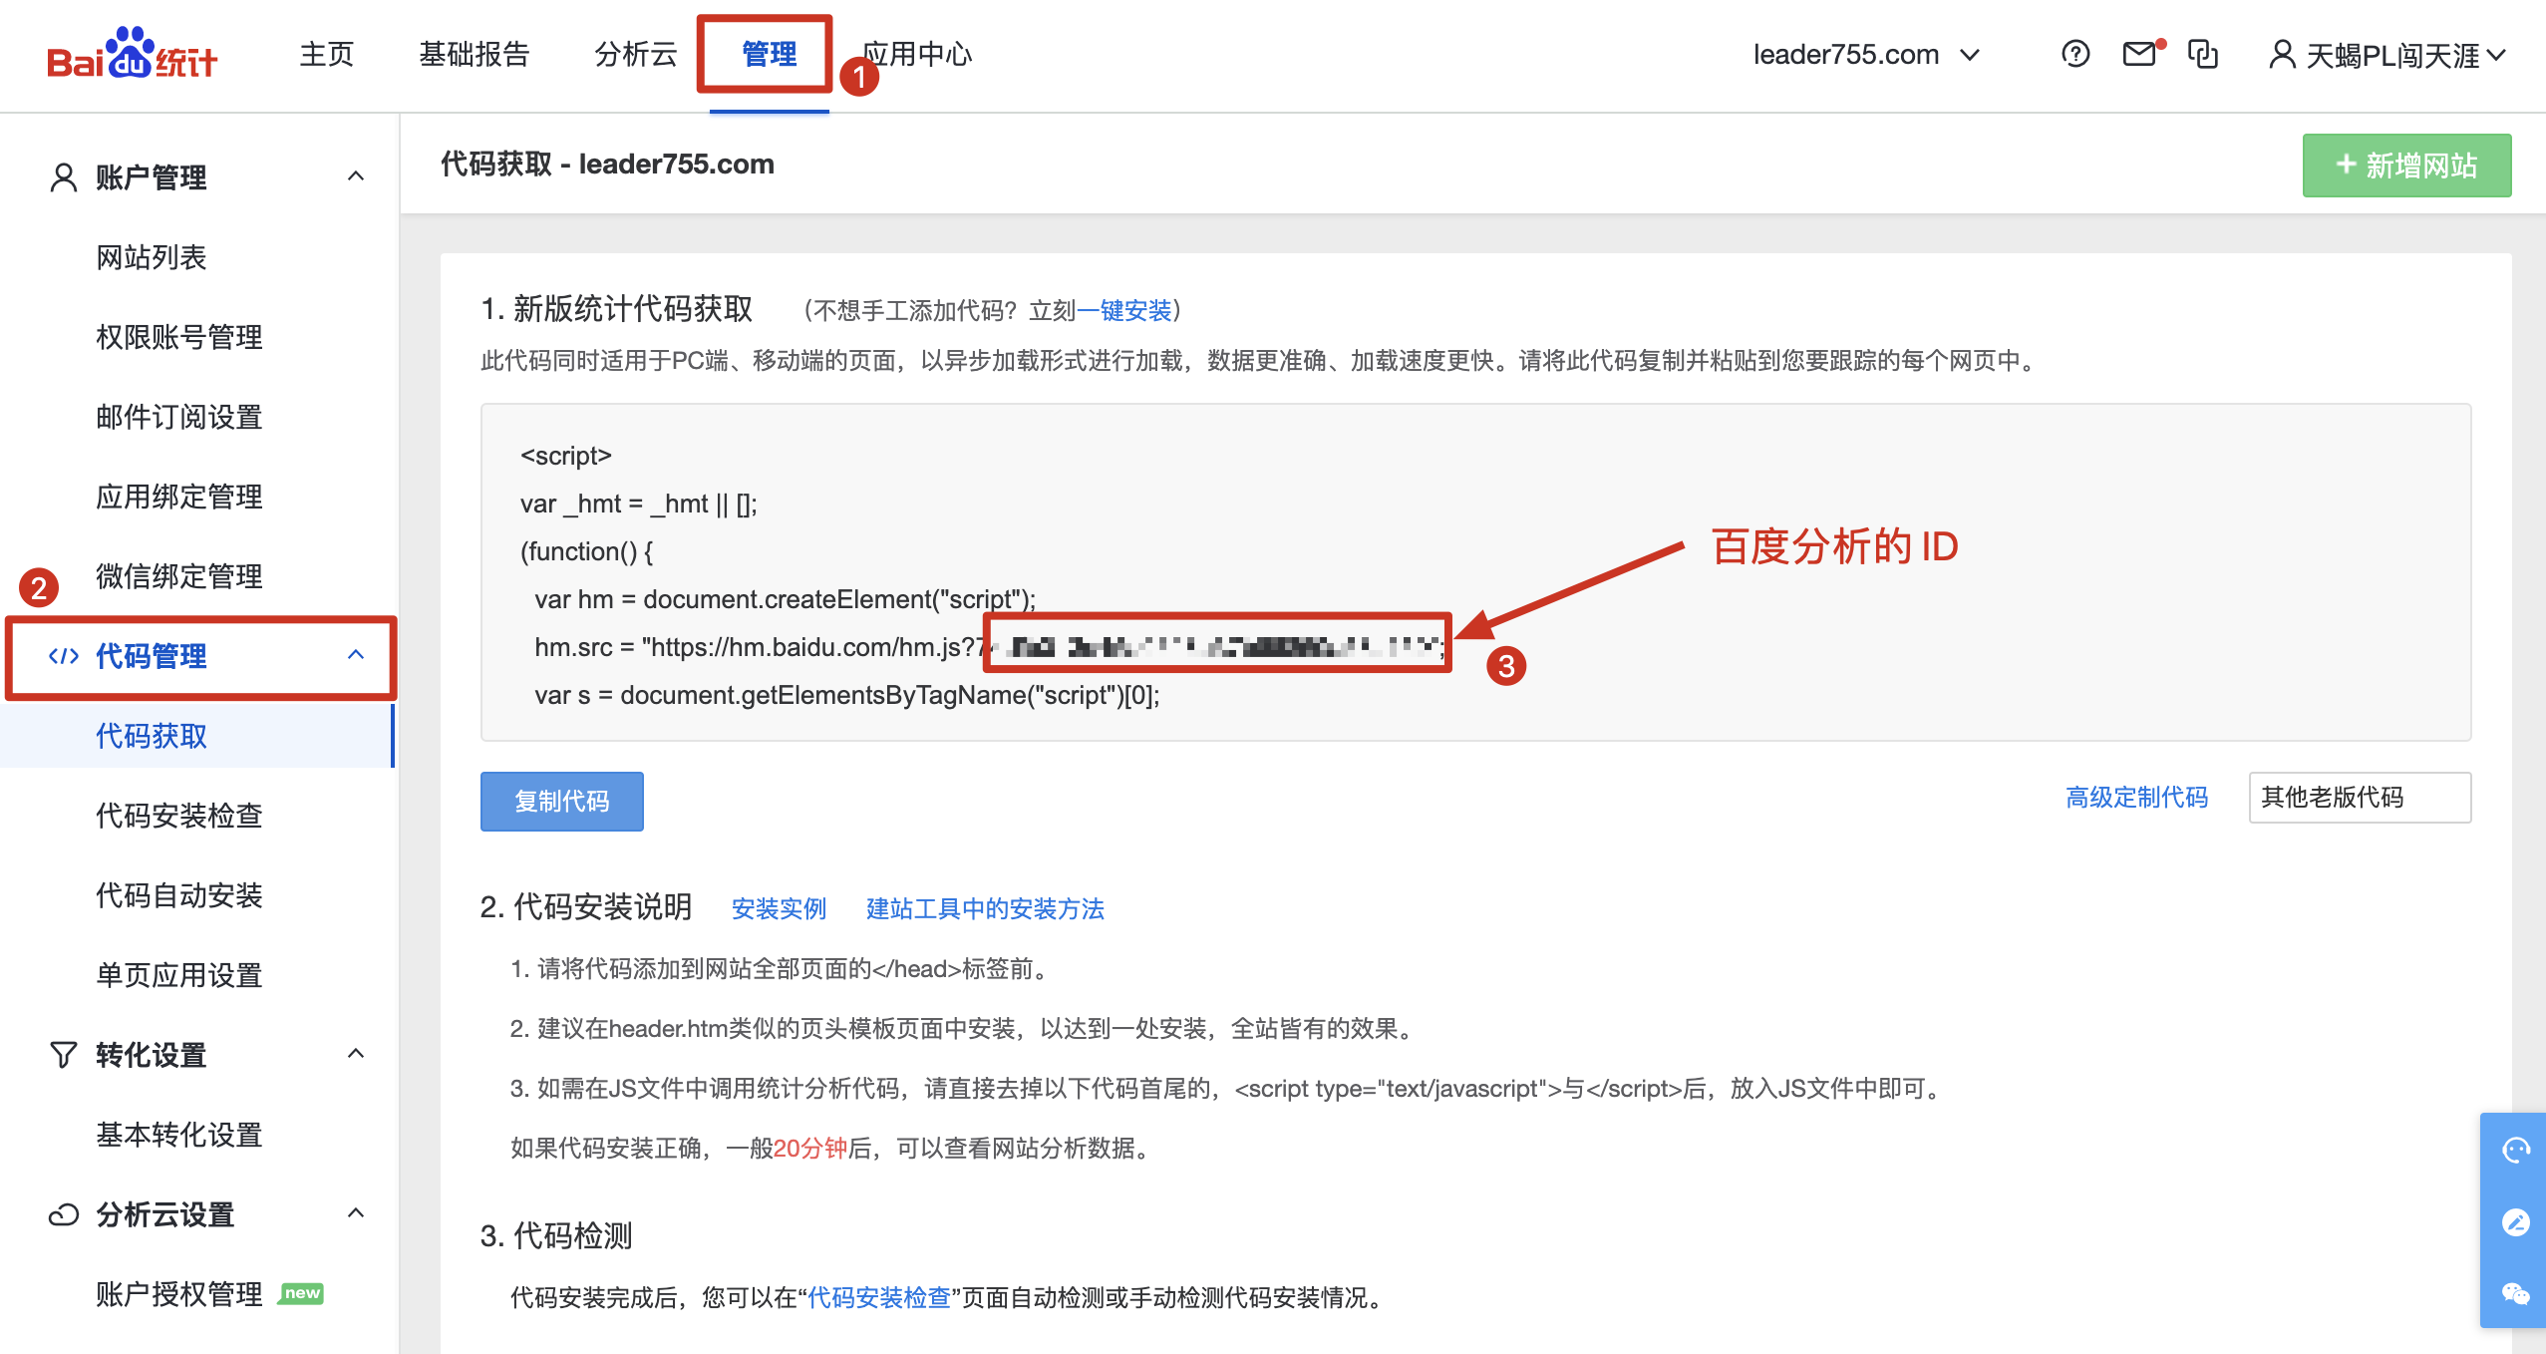Click the green new badge beside 账户授权管理

[301, 1293]
